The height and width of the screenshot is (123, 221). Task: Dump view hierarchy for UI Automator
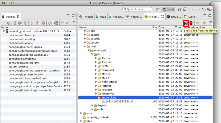[56, 23]
